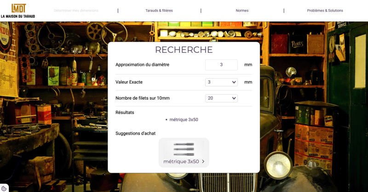Click the "Suggestions d'achat" section title

point(135,134)
